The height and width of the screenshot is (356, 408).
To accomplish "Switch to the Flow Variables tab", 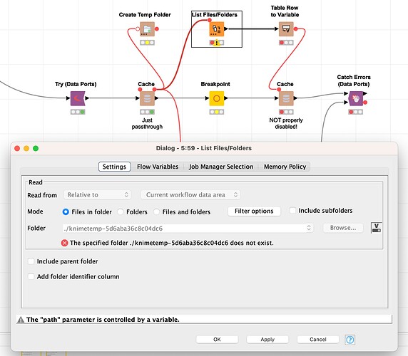I will coord(158,167).
